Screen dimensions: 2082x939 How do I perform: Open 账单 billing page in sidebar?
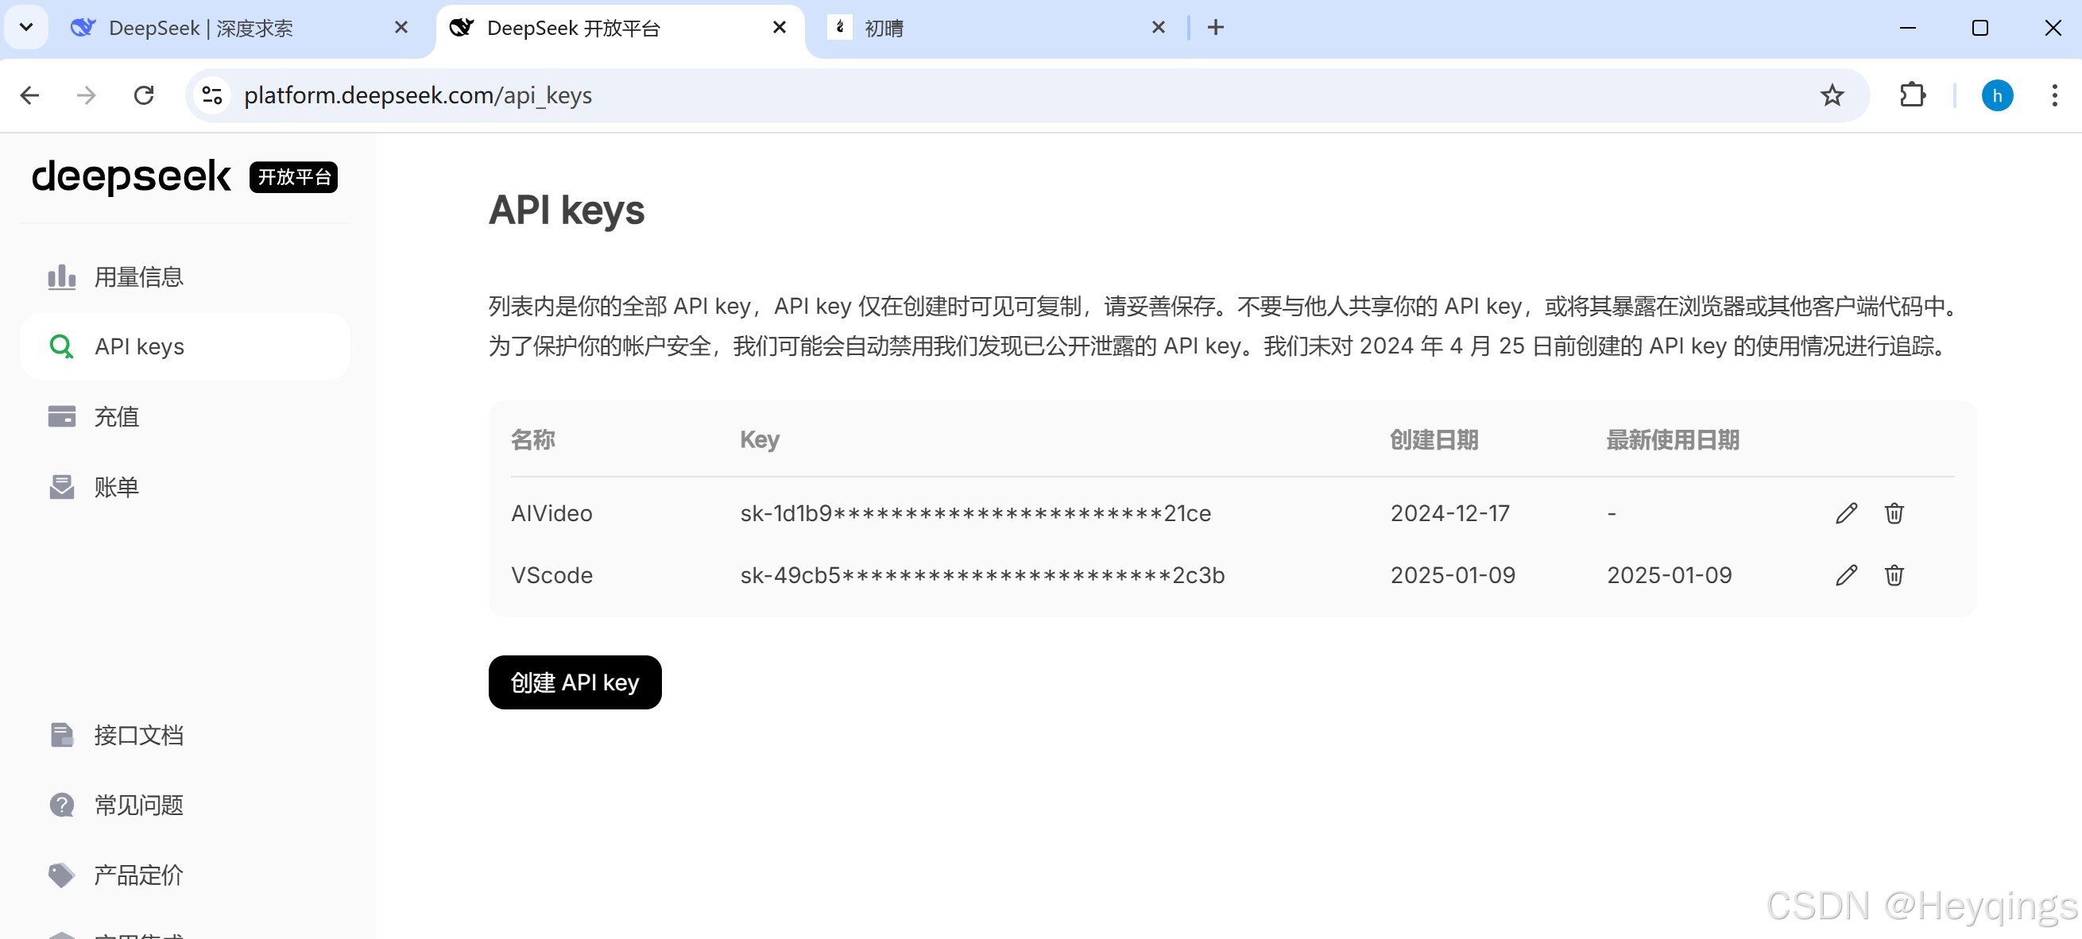point(185,487)
